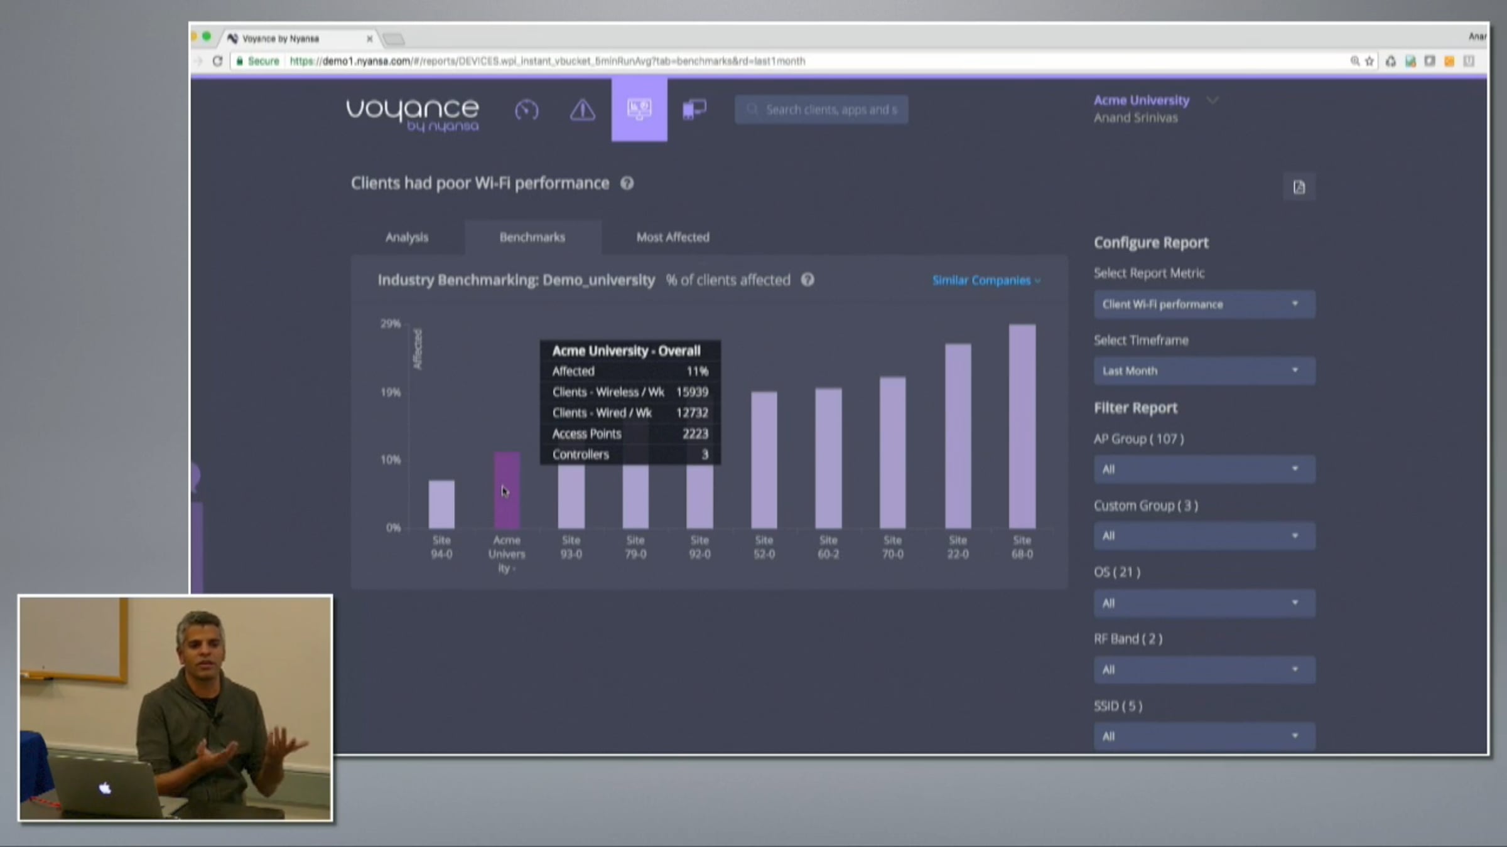Switch to the Analysis tab
Viewport: 1507px width, 847px height.
[407, 237]
